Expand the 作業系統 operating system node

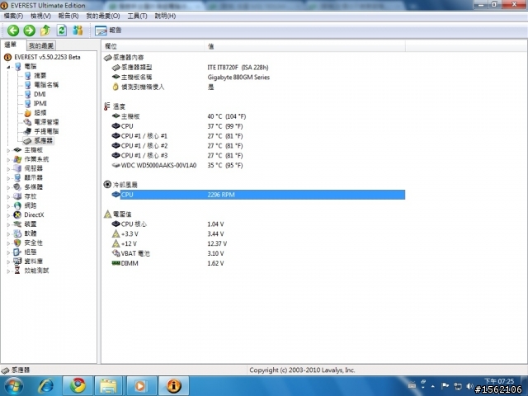[8, 159]
